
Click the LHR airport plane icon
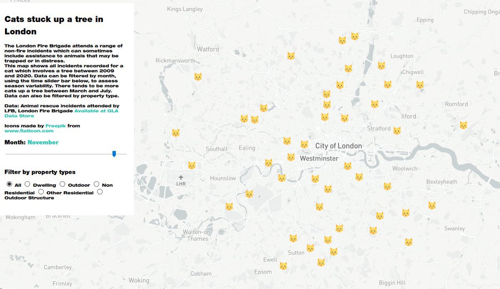coord(181,178)
